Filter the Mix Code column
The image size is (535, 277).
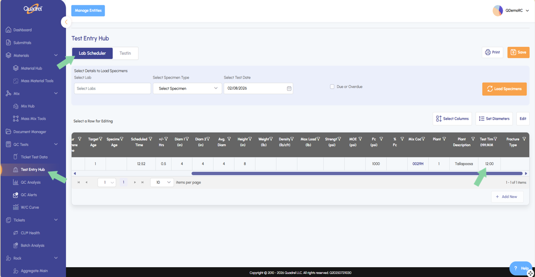coord(423,139)
